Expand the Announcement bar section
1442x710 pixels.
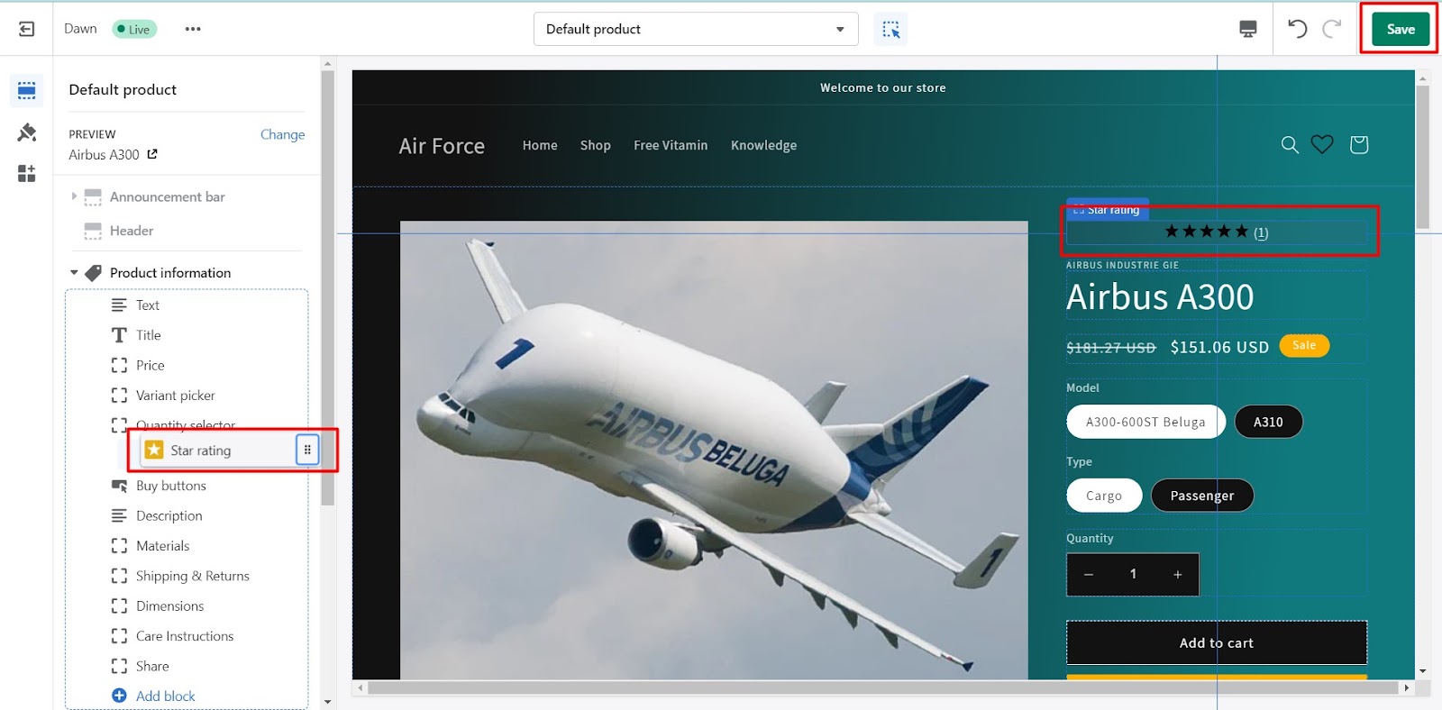pyautogui.click(x=74, y=196)
